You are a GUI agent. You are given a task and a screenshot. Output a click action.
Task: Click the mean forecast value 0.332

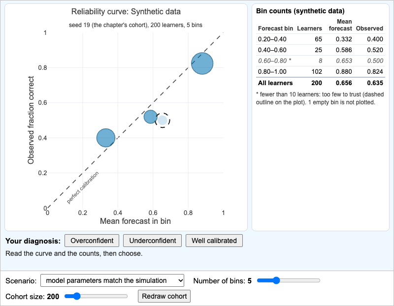[x=344, y=39]
